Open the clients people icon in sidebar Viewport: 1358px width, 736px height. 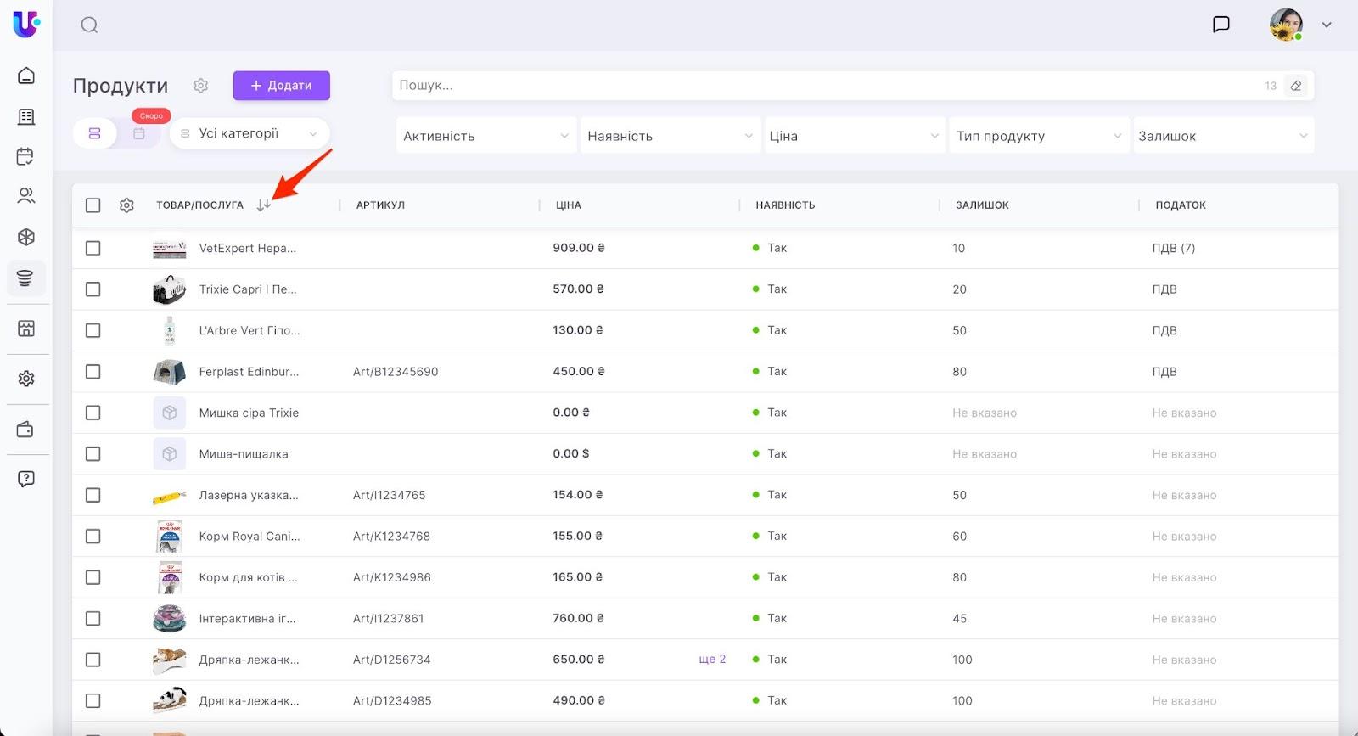26,196
